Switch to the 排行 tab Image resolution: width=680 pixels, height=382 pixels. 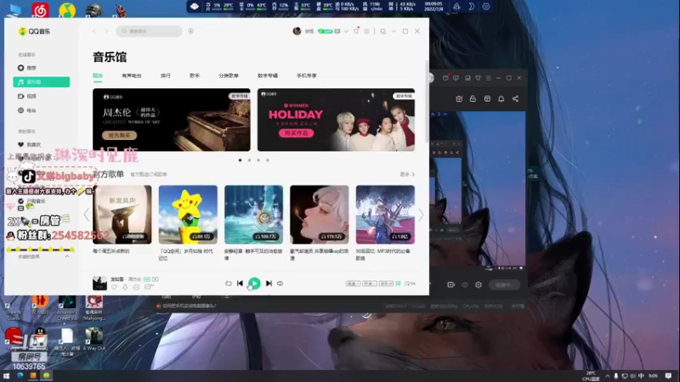coord(166,76)
